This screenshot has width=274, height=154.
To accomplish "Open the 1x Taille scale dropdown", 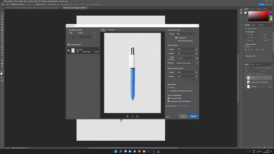I will (x=73, y=37).
